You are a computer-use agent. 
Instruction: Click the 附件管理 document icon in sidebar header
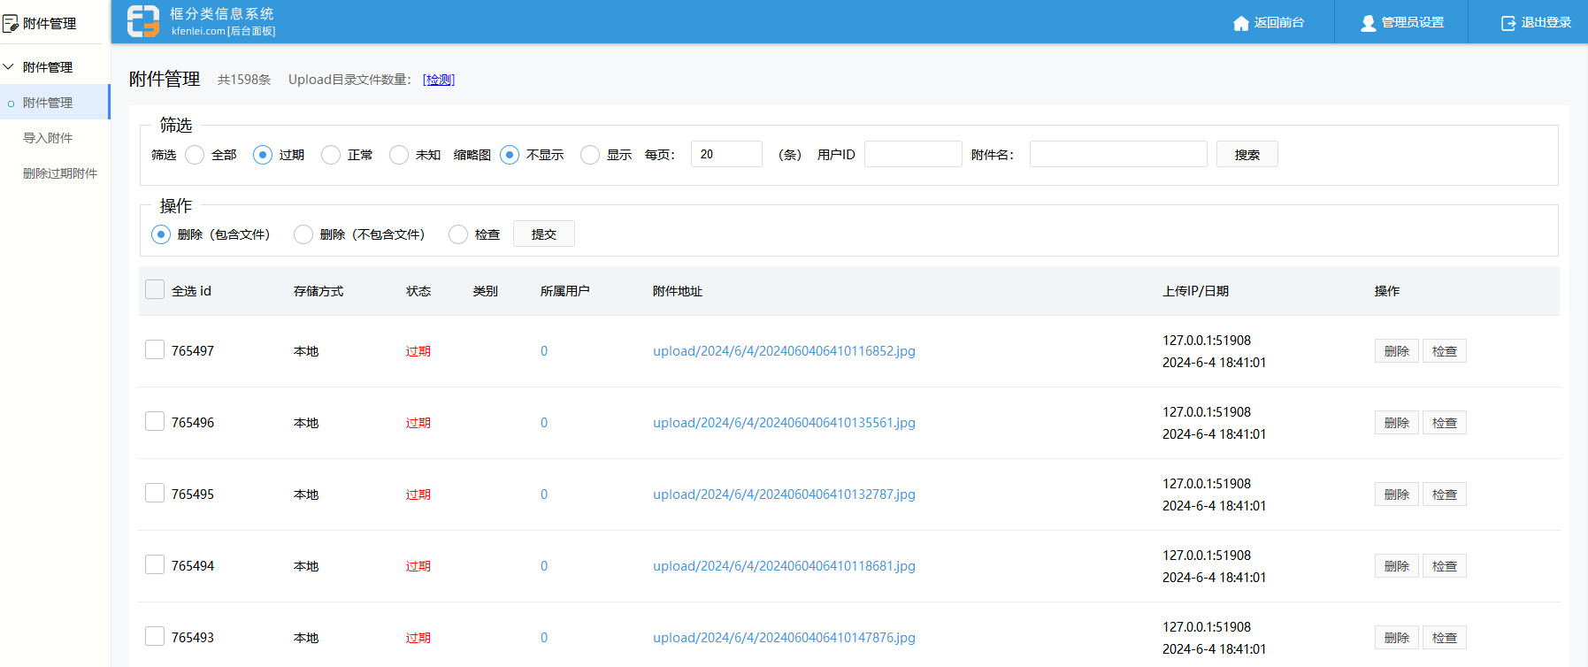(11, 23)
